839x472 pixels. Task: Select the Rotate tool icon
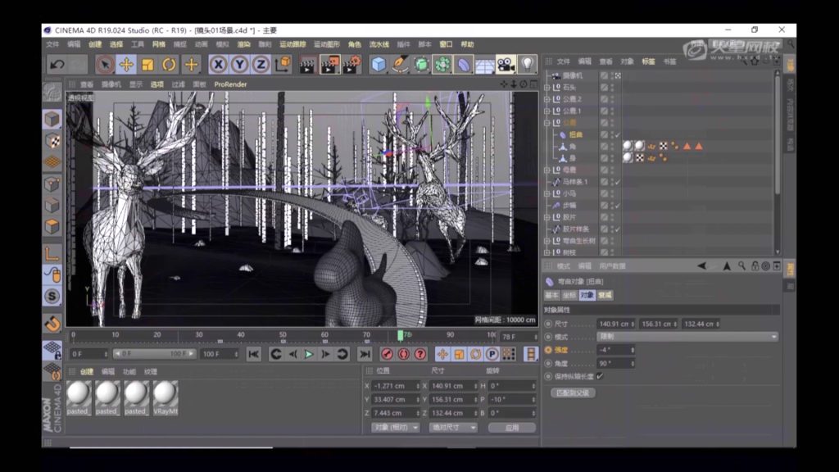click(169, 65)
